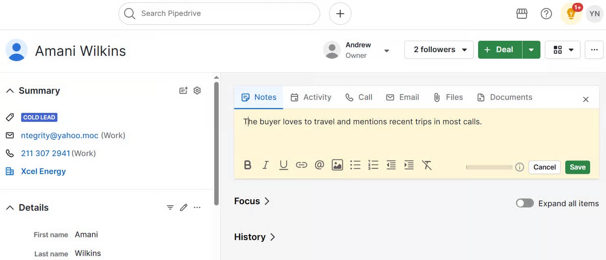Open the Email tab
Image resolution: width=606 pixels, height=260 pixels.
(403, 97)
